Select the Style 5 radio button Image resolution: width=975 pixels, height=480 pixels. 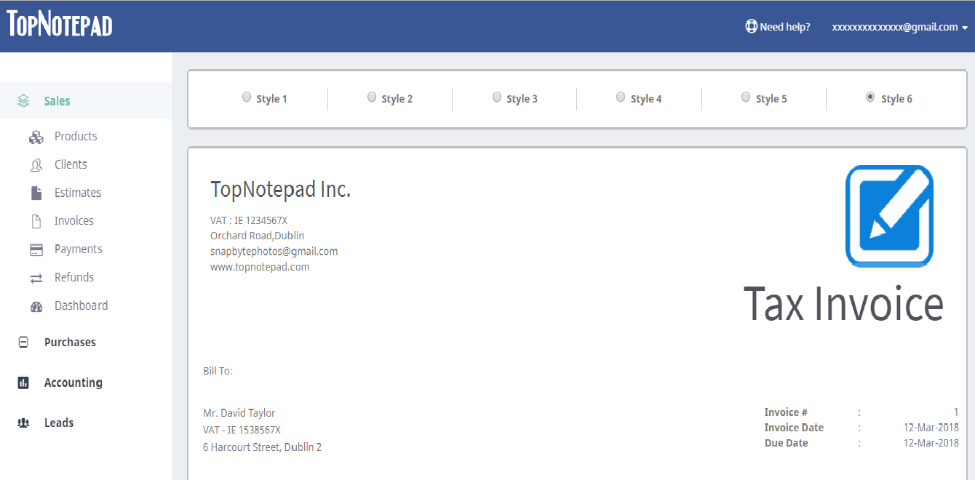pyautogui.click(x=746, y=97)
